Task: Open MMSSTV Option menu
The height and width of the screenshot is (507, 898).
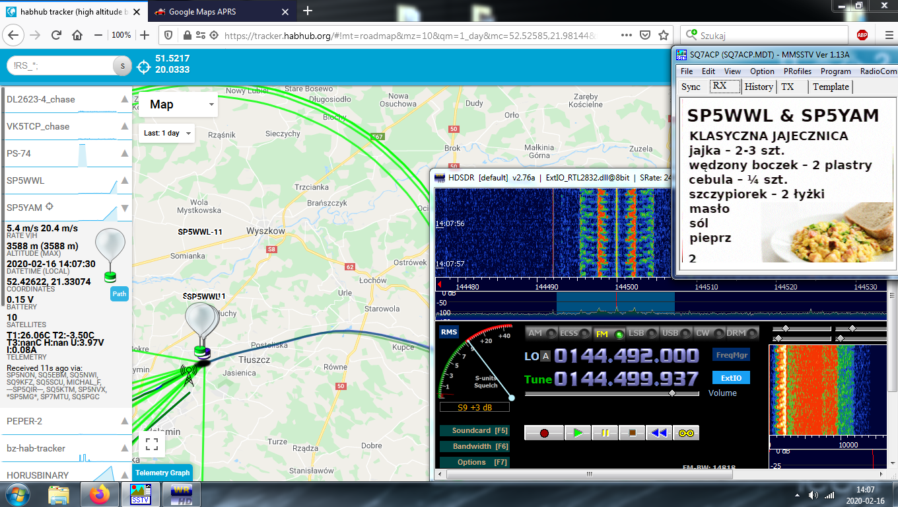Action: 762,71
